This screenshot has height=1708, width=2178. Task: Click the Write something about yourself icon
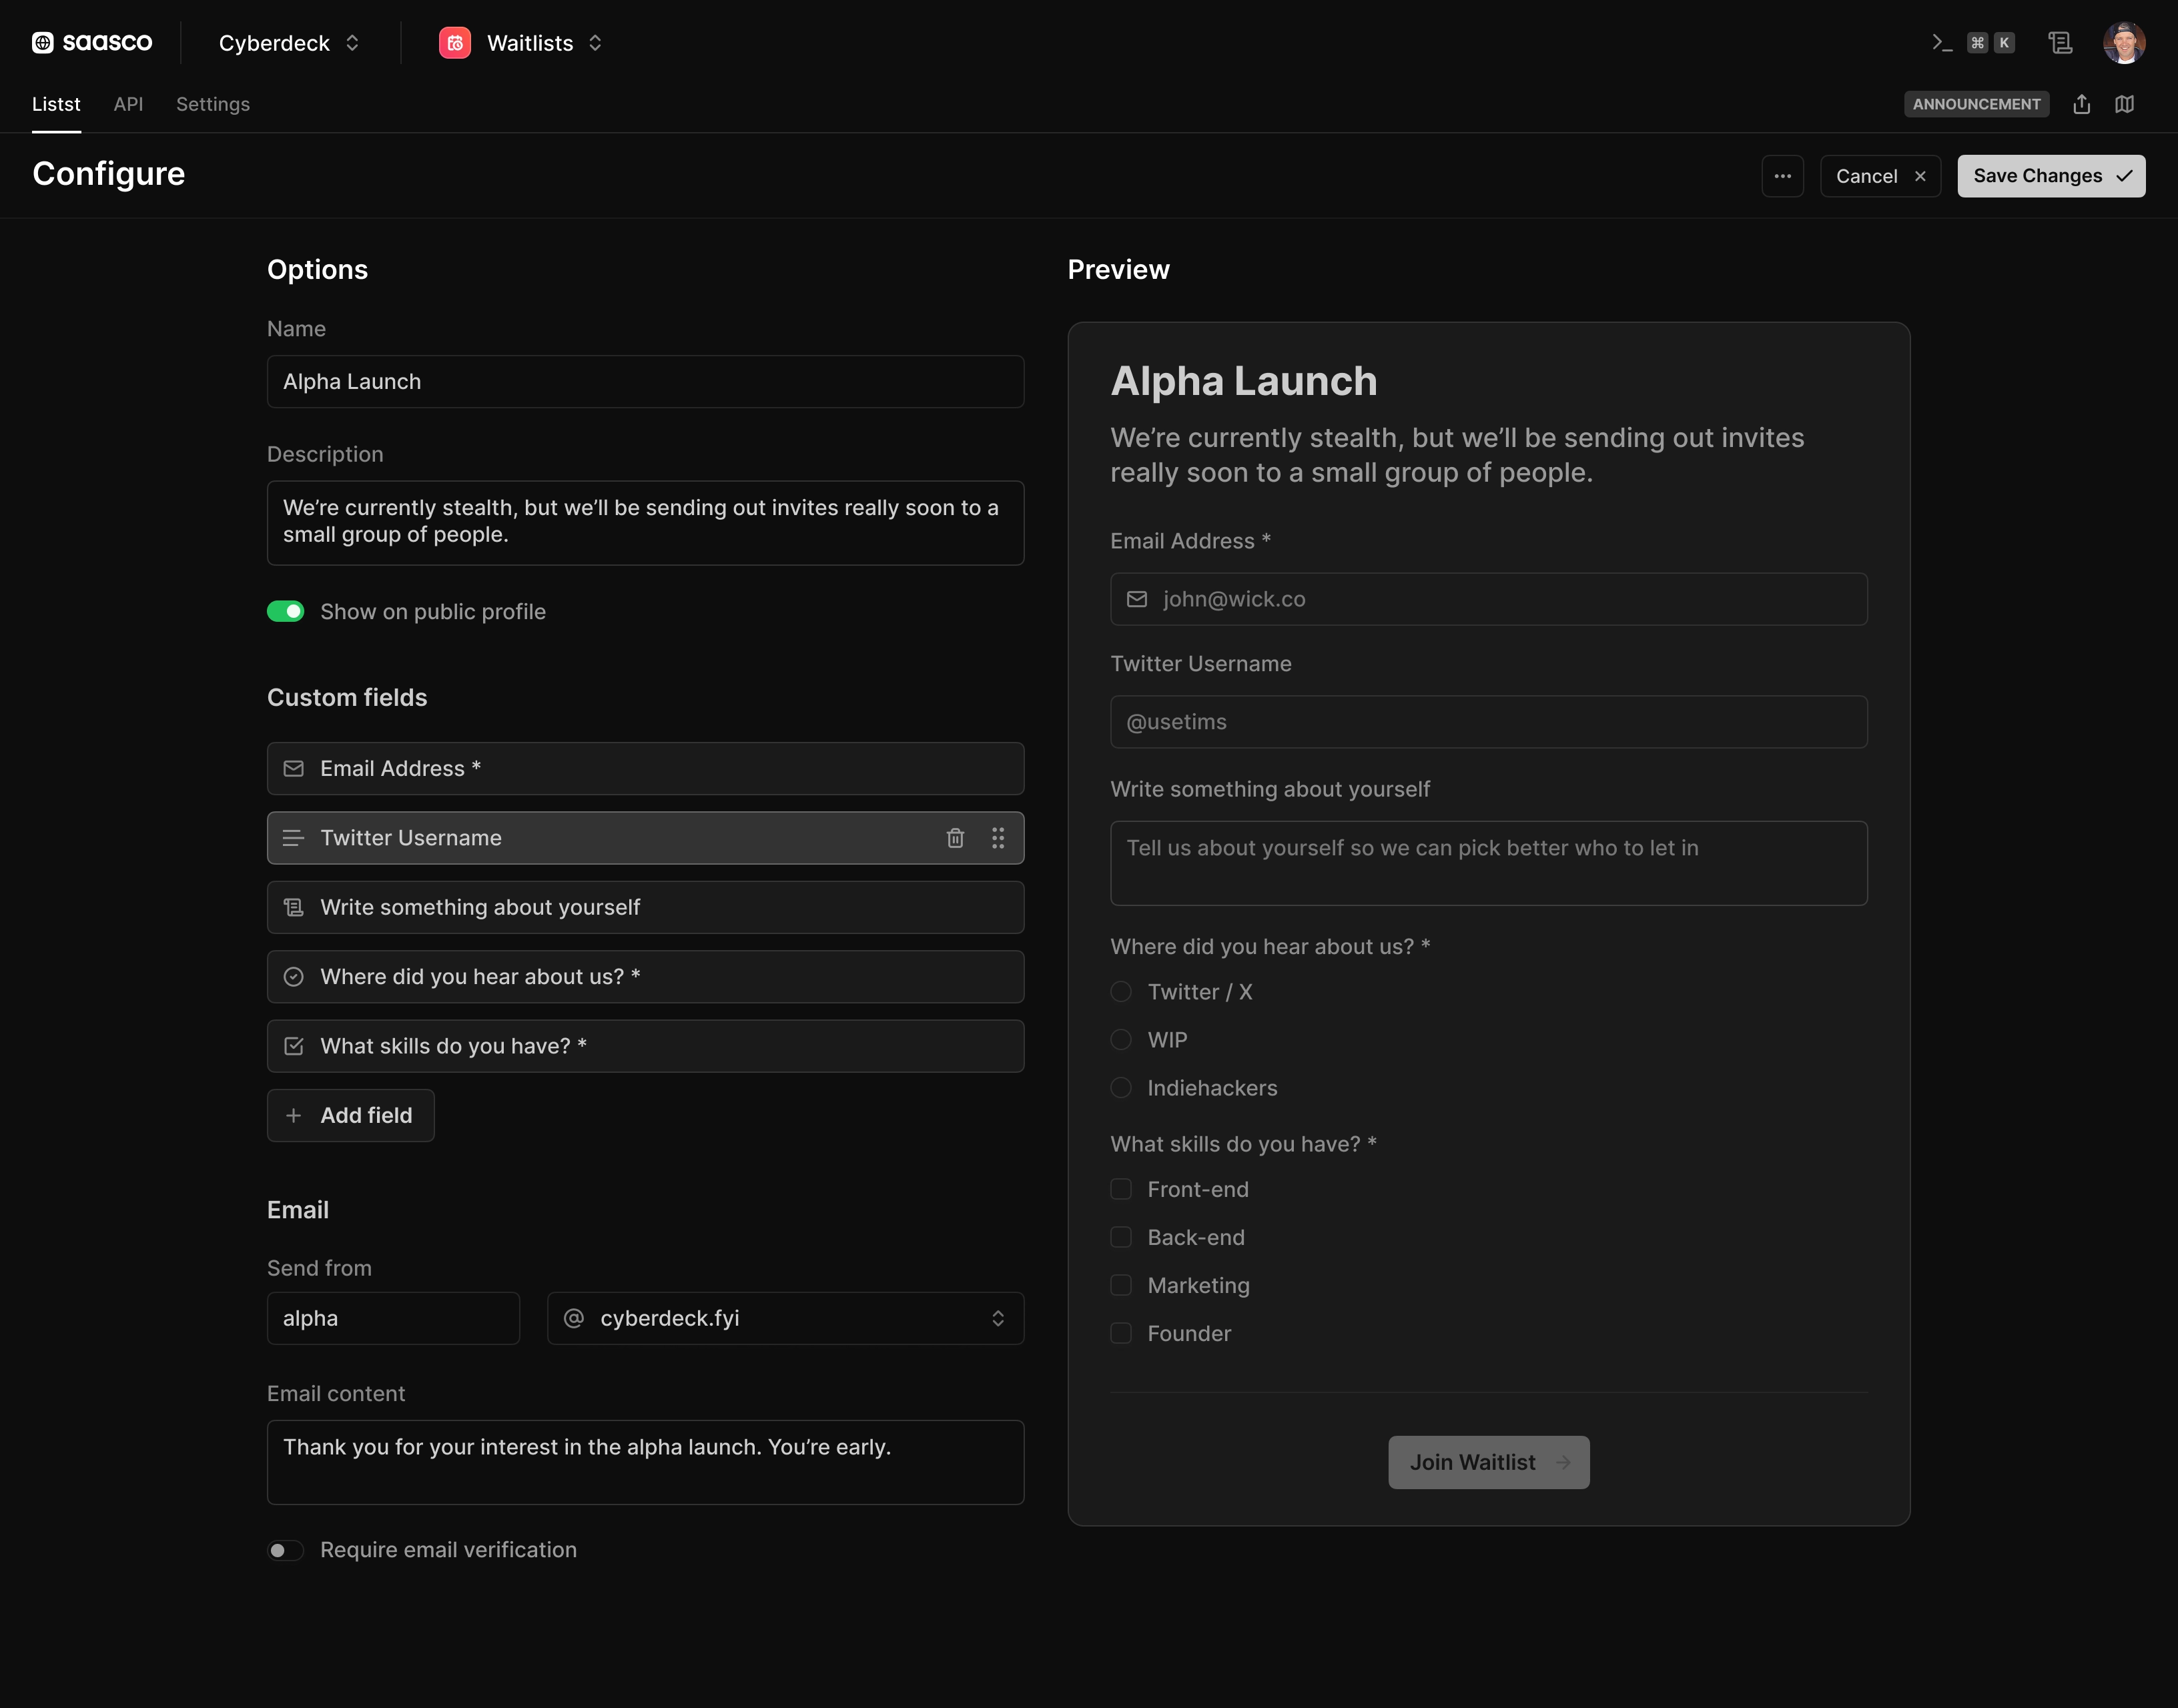coord(293,907)
